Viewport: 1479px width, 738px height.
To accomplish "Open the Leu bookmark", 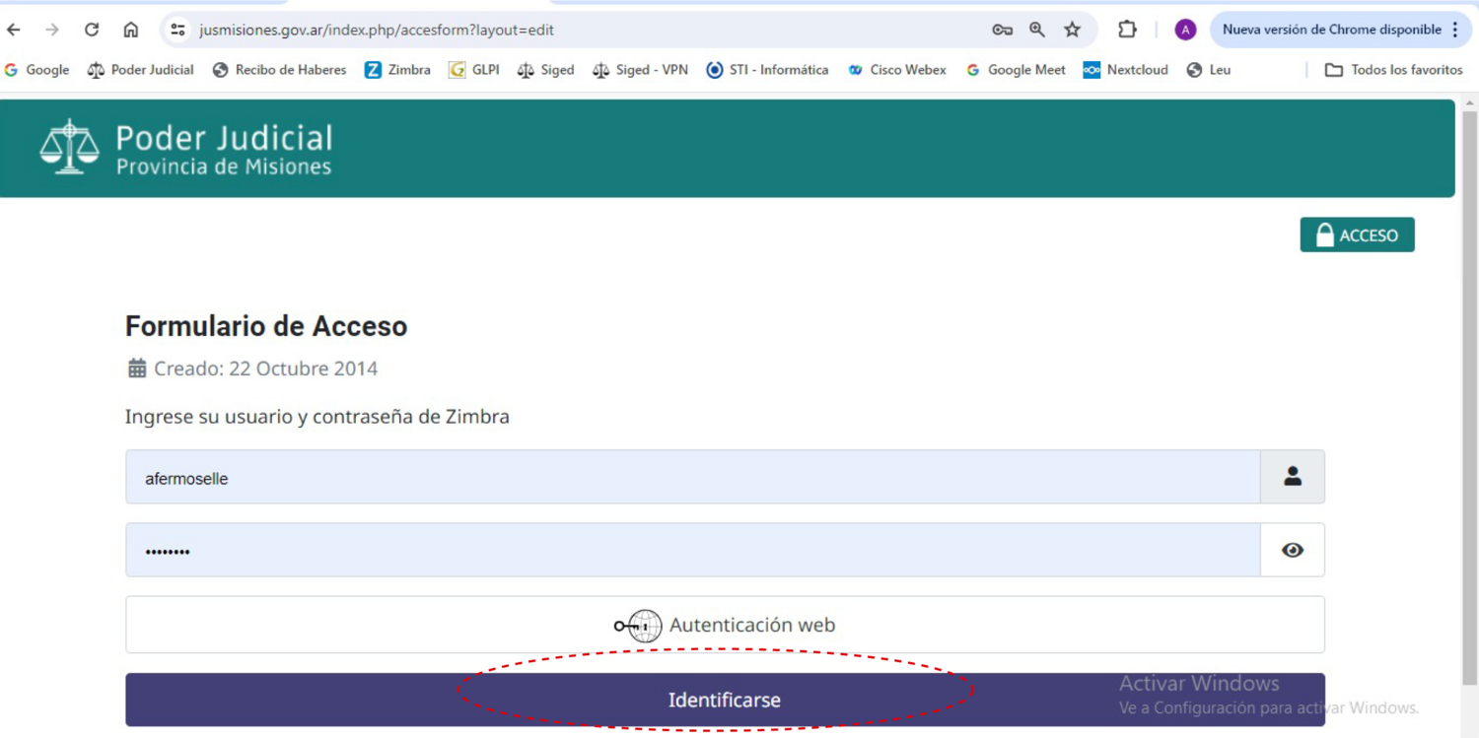I will 1209,70.
